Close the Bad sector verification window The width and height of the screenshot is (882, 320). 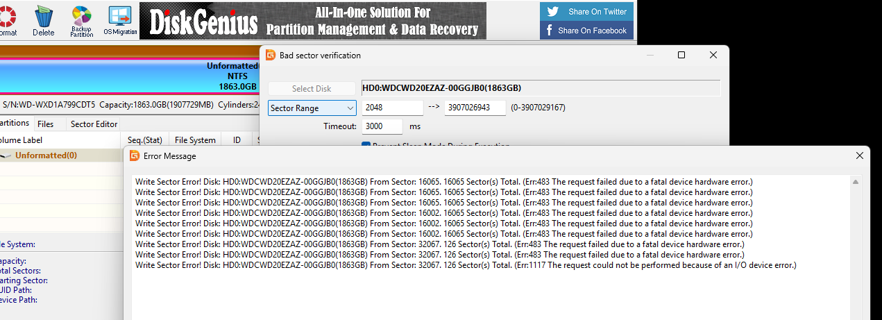tap(713, 56)
